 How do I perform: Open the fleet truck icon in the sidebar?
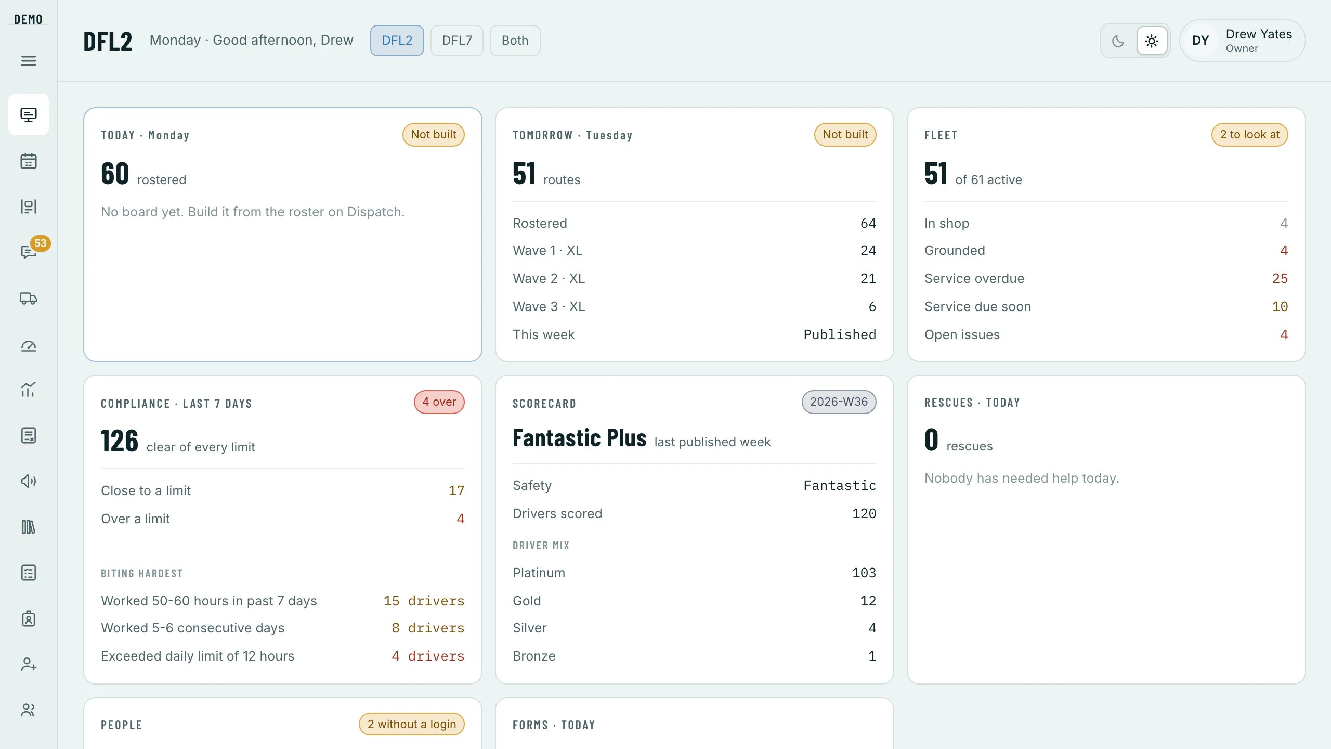[x=29, y=299]
